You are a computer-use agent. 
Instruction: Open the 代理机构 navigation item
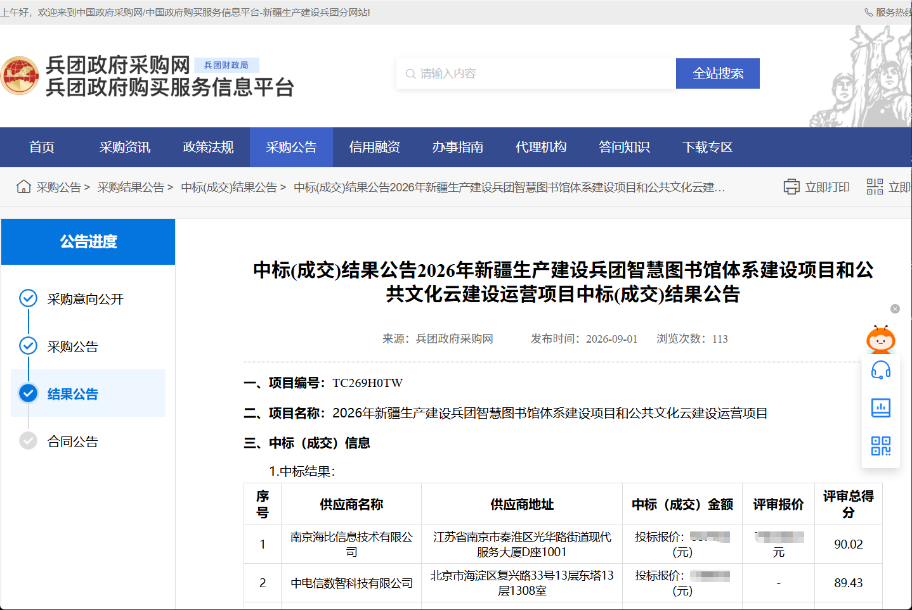[x=541, y=148]
